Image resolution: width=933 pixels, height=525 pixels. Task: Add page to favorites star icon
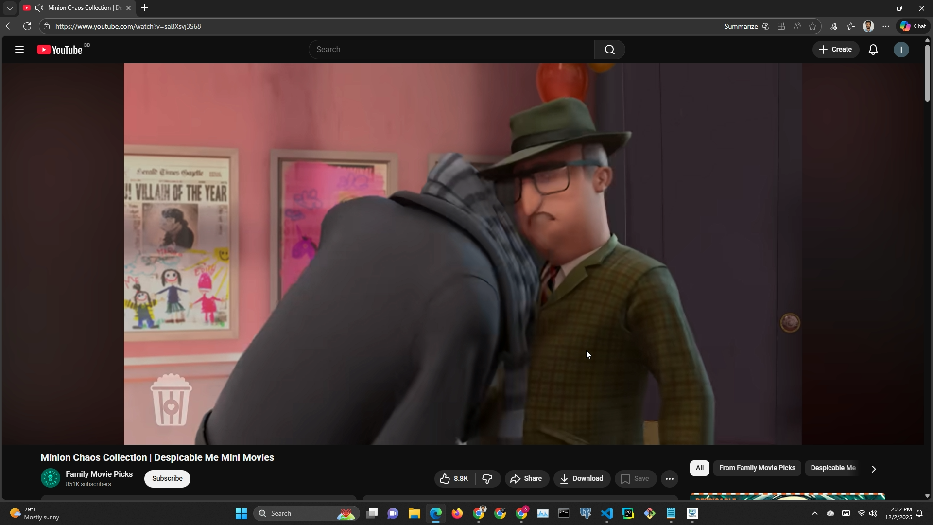pos(813,26)
